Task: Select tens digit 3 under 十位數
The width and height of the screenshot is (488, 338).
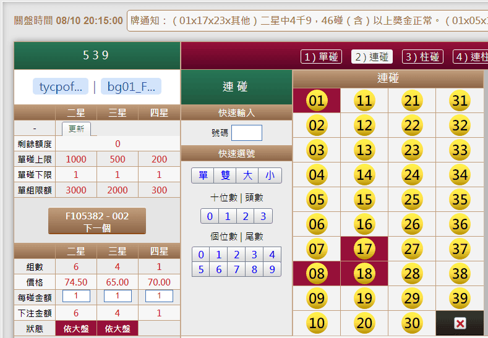Action: click(263, 216)
